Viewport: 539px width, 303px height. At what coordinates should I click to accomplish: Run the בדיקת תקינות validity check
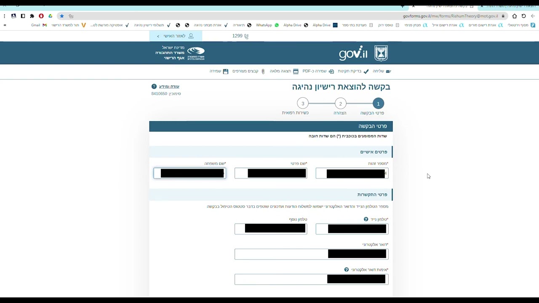(353, 72)
